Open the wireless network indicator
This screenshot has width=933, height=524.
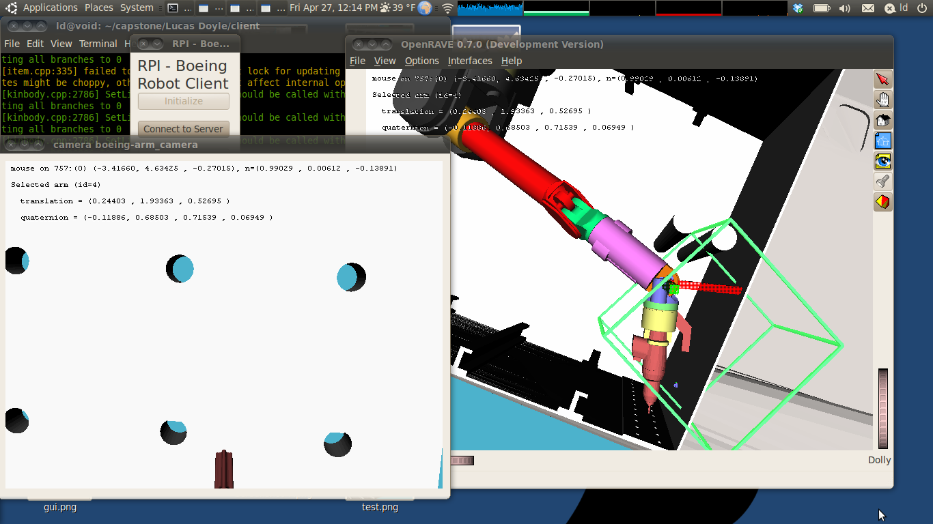[x=447, y=8]
